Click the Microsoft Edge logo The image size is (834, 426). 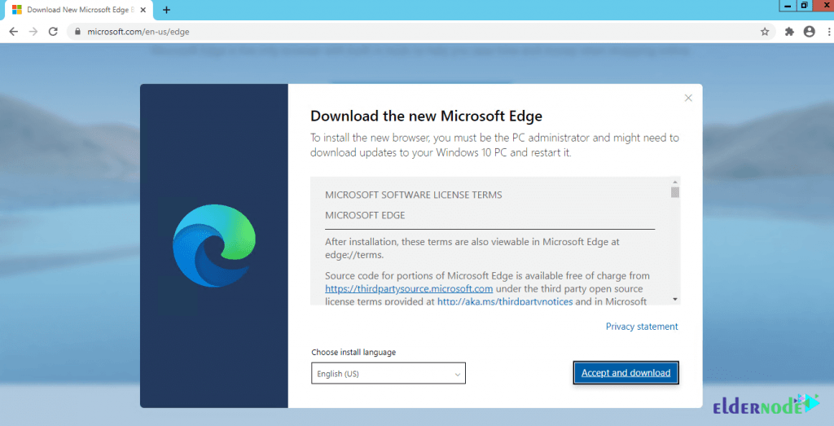[x=214, y=246]
